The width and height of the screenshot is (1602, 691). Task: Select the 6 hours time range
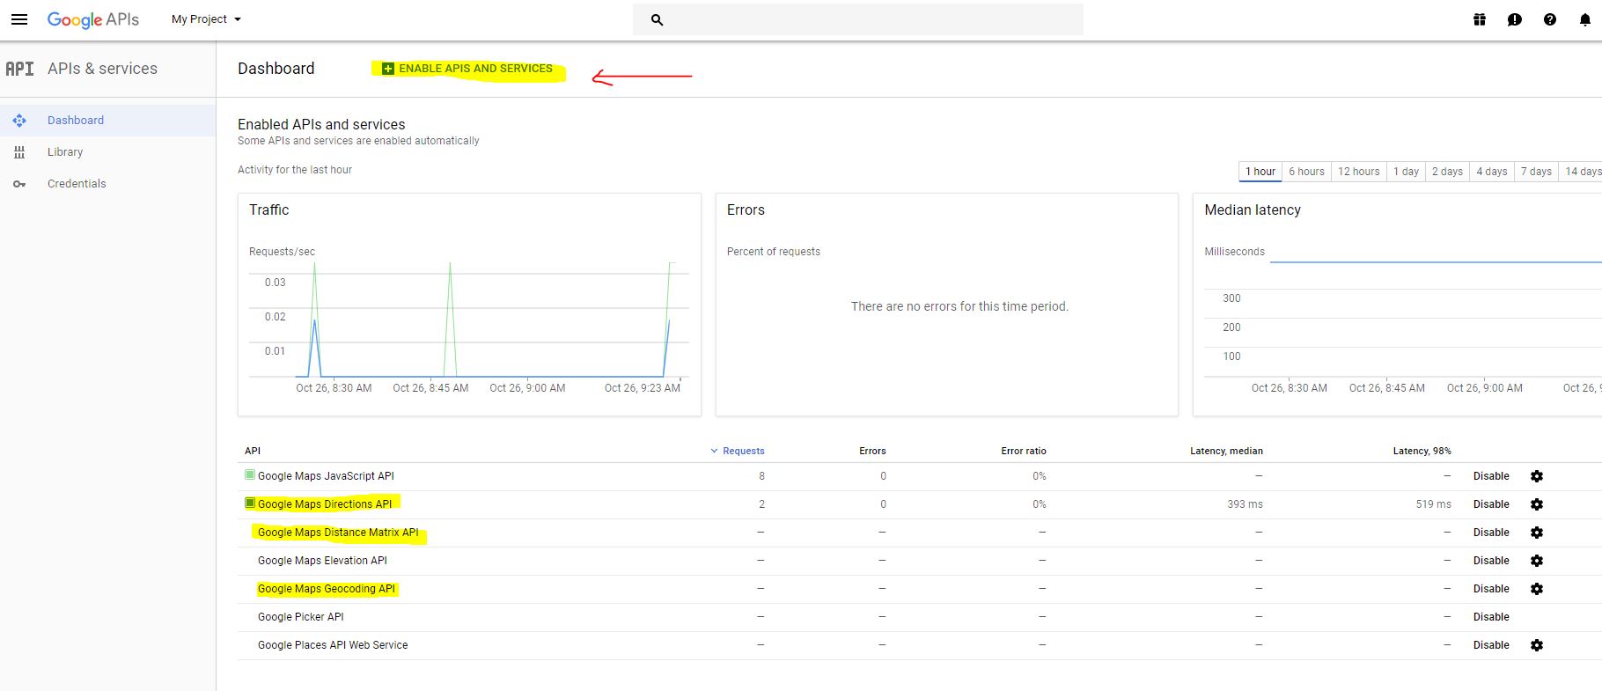[1306, 172]
